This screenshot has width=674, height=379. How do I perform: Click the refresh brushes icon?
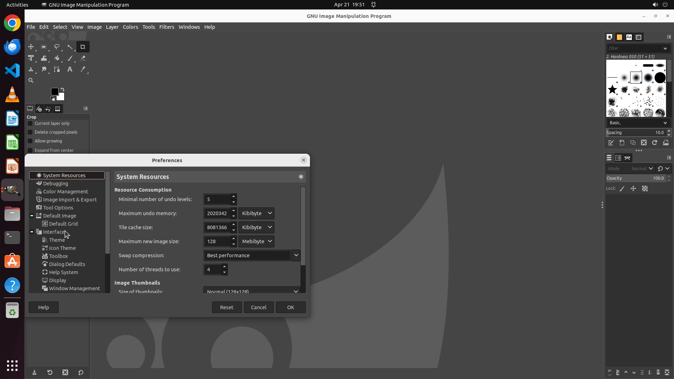(654, 143)
